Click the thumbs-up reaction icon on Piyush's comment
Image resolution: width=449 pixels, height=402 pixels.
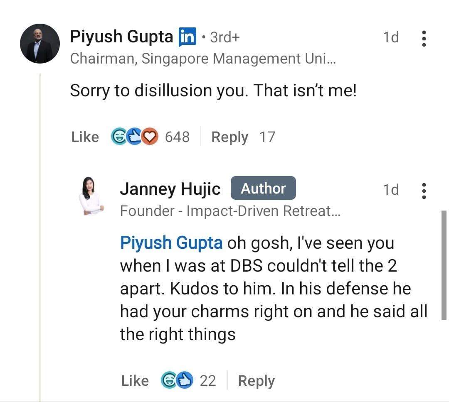click(134, 137)
